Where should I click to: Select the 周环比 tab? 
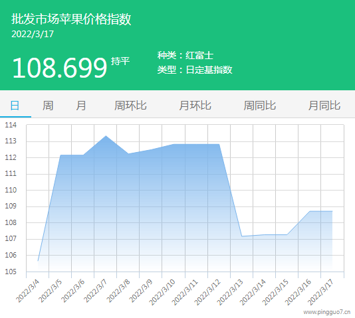(x=130, y=106)
